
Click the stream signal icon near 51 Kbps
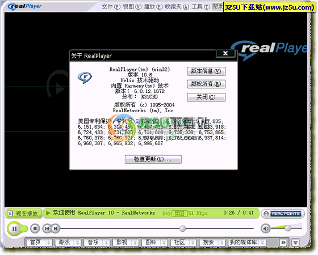click(x=166, y=214)
